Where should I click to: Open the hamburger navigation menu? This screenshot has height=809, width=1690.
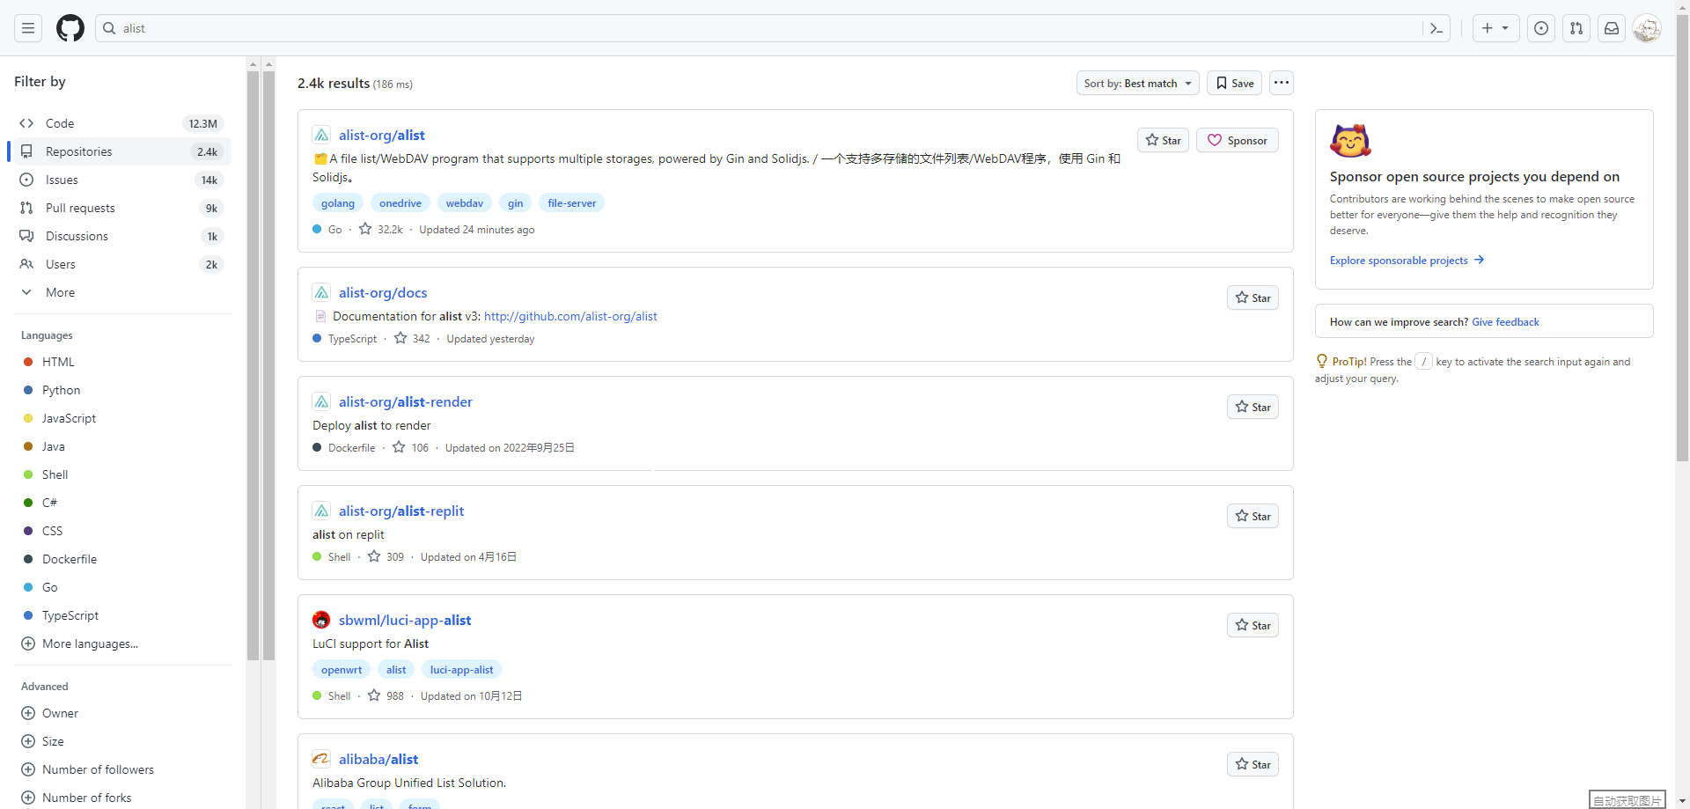tap(28, 28)
